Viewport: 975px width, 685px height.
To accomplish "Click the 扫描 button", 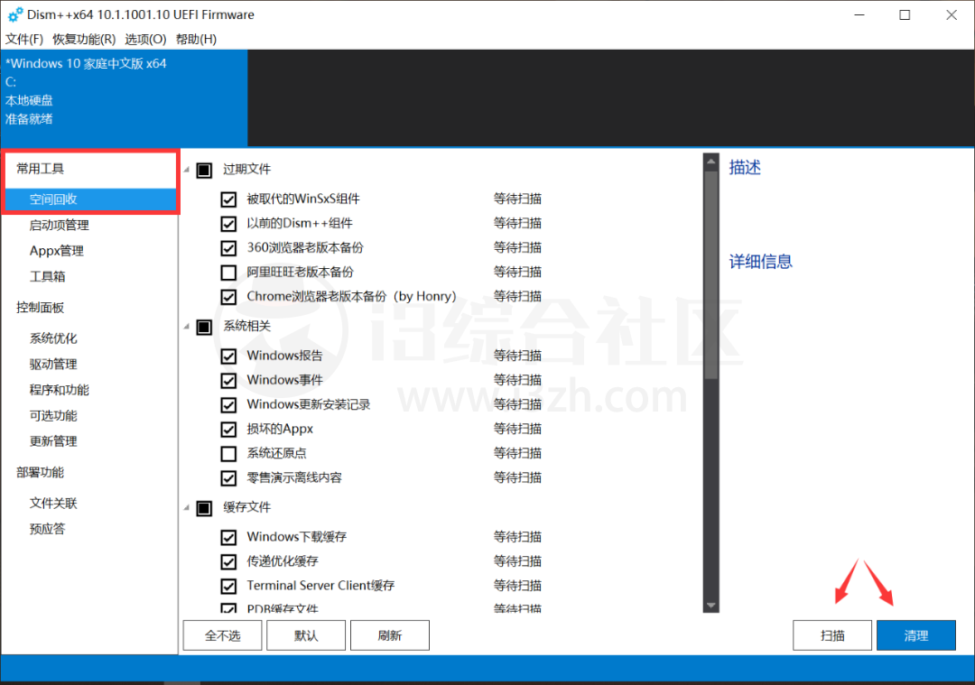I will tap(832, 635).
